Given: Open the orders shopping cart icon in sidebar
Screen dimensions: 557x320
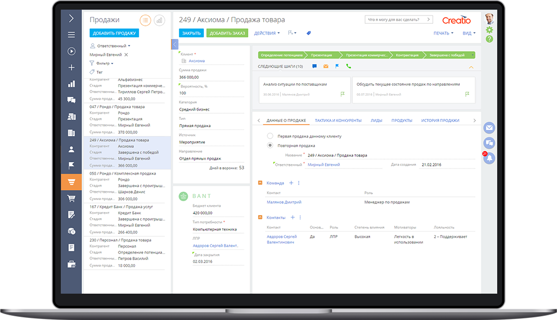Looking at the screenshot, I should click(x=71, y=198).
